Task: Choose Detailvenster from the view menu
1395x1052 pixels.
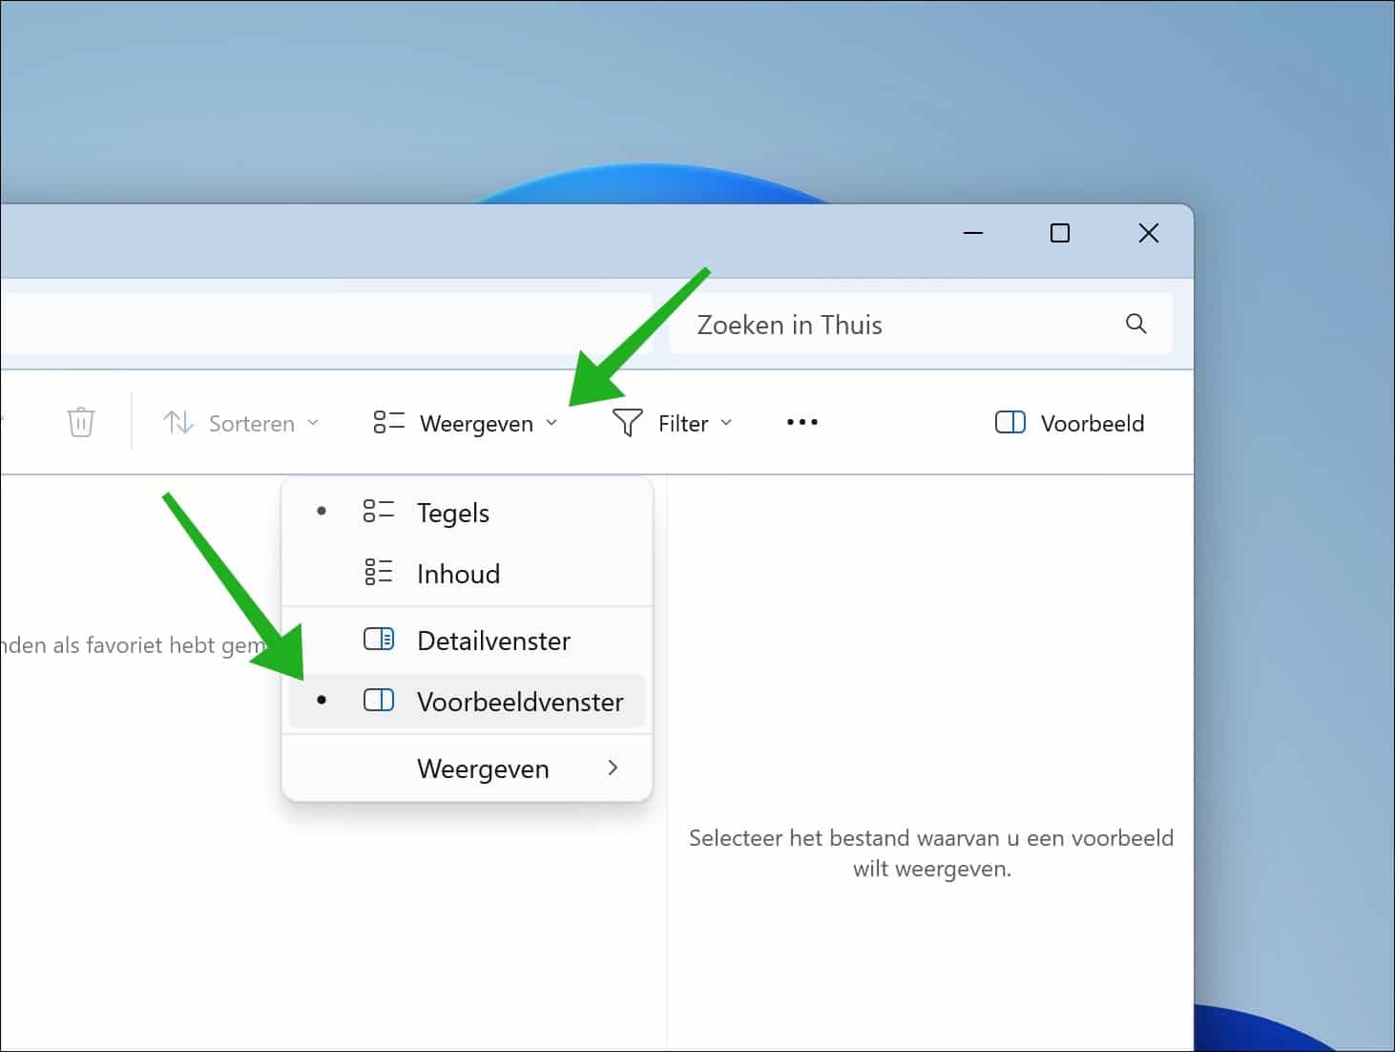Action: click(492, 640)
